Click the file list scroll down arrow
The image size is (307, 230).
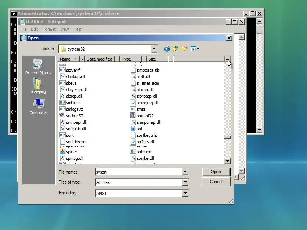pyautogui.click(x=227, y=161)
